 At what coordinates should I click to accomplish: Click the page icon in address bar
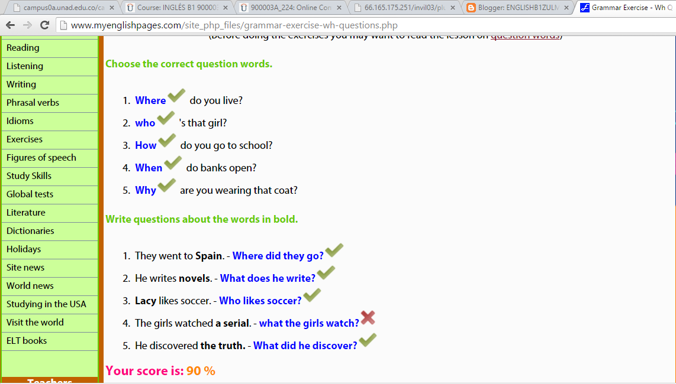click(x=63, y=25)
